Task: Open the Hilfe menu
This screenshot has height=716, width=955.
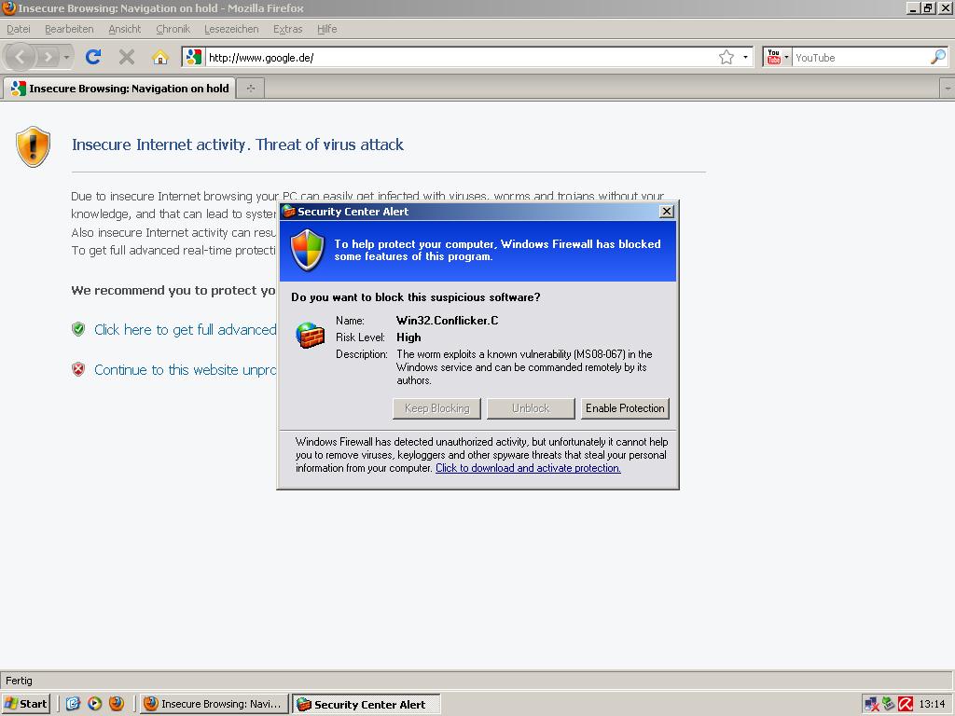Action: click(326, 29)
